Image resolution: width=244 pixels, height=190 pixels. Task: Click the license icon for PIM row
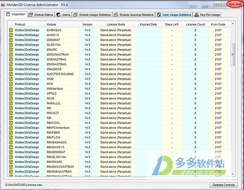tap(11, 108)
